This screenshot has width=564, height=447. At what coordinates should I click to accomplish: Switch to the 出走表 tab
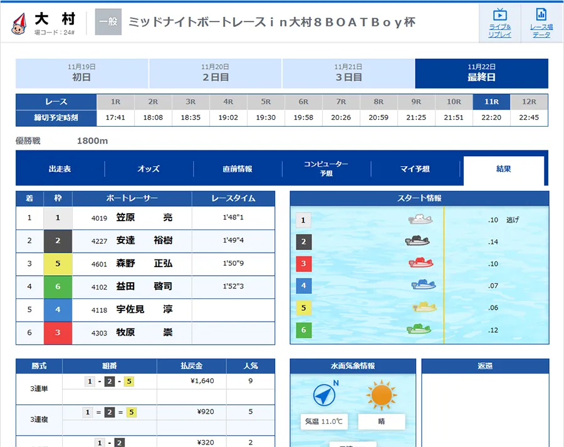[x=60, y=169]
